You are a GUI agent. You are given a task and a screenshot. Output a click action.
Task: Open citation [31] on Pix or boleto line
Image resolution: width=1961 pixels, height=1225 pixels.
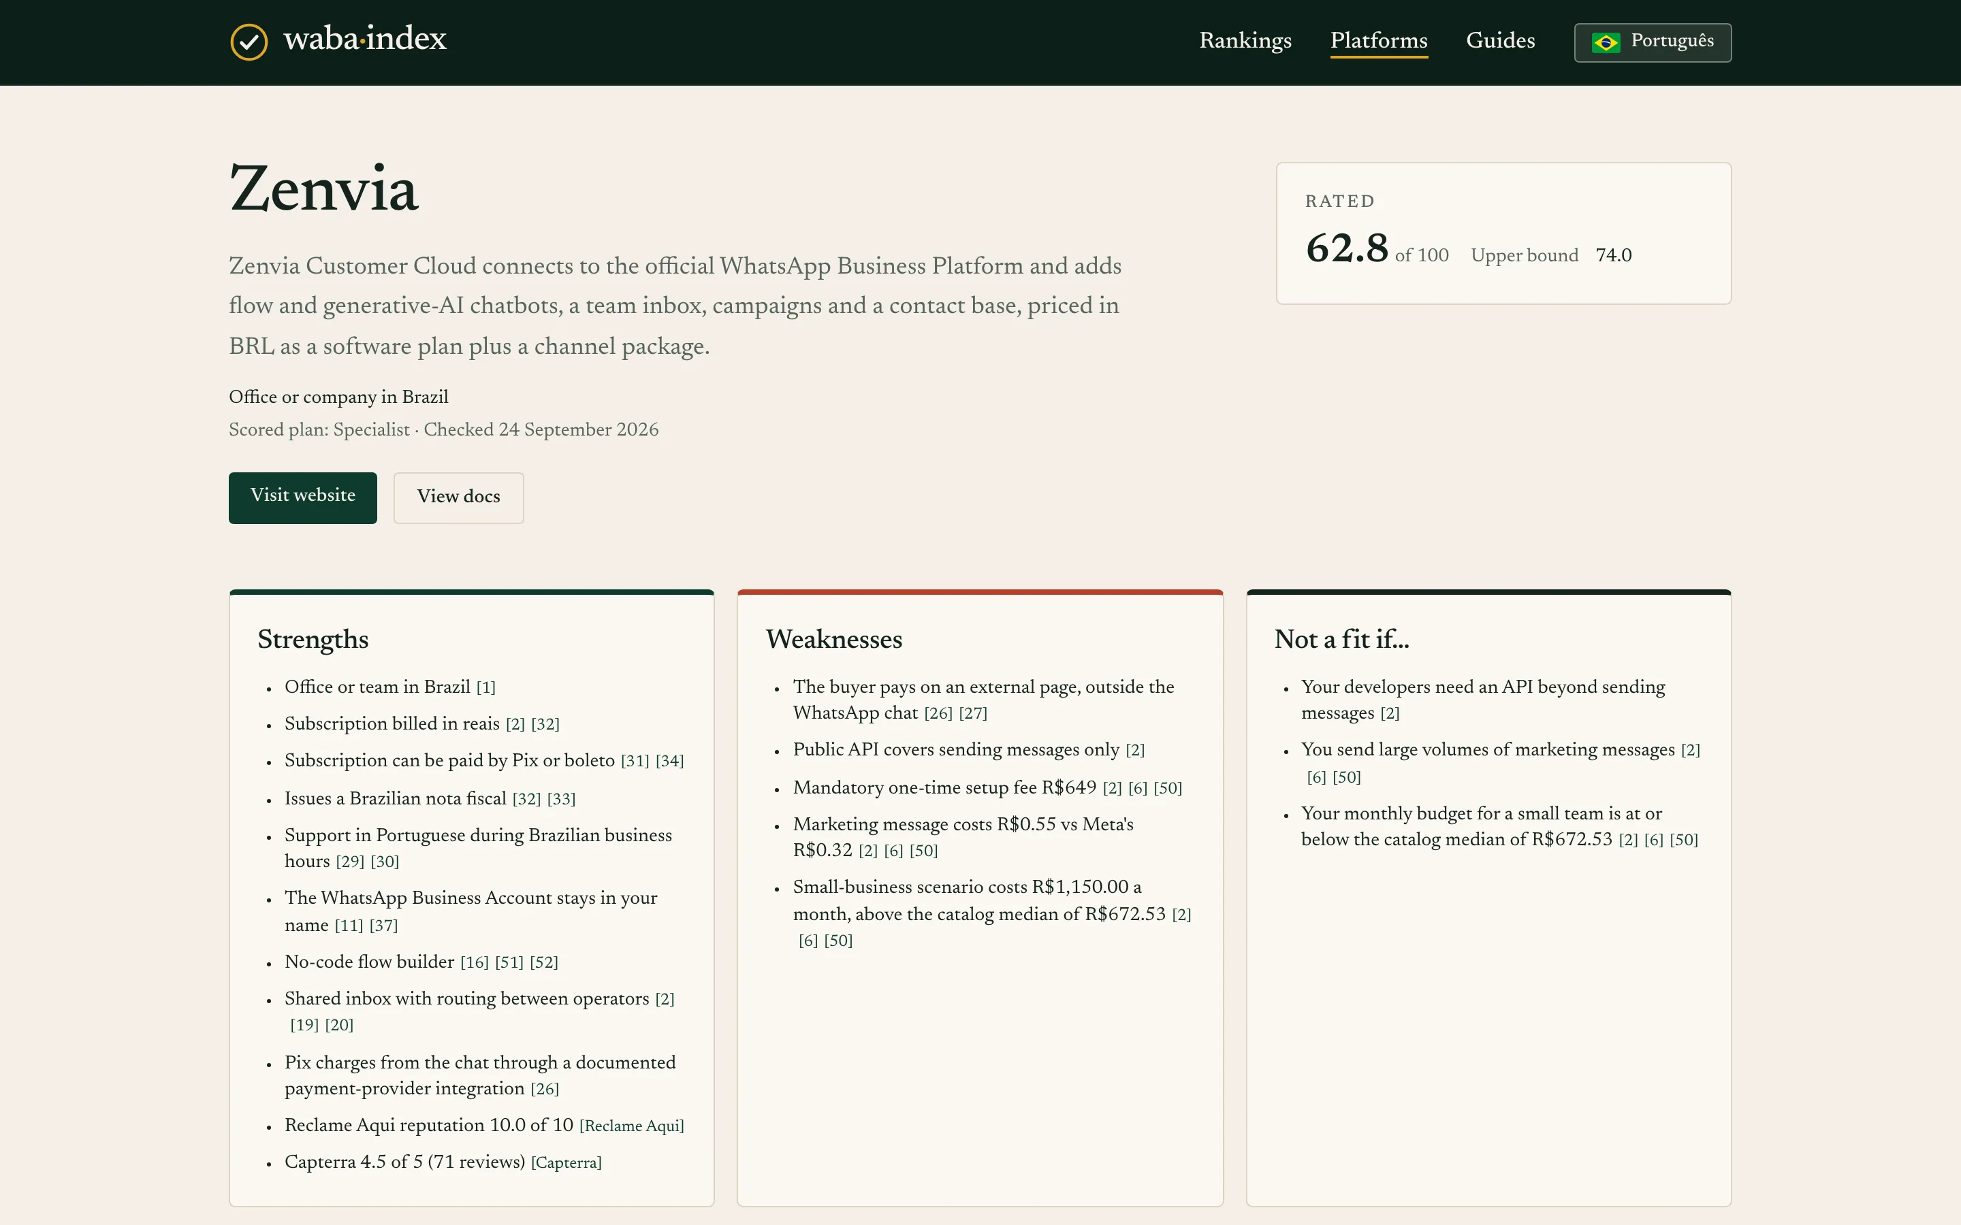coord(635,761)
